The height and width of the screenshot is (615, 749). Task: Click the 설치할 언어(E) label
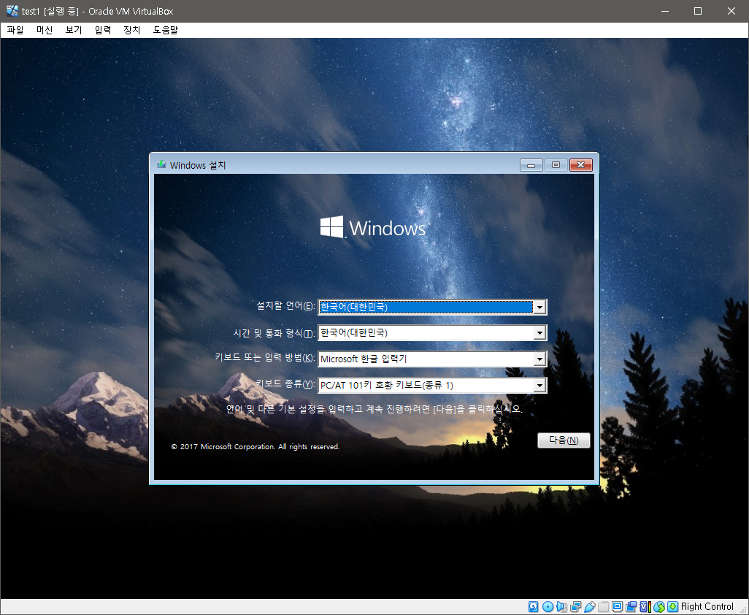pos(285,306)
